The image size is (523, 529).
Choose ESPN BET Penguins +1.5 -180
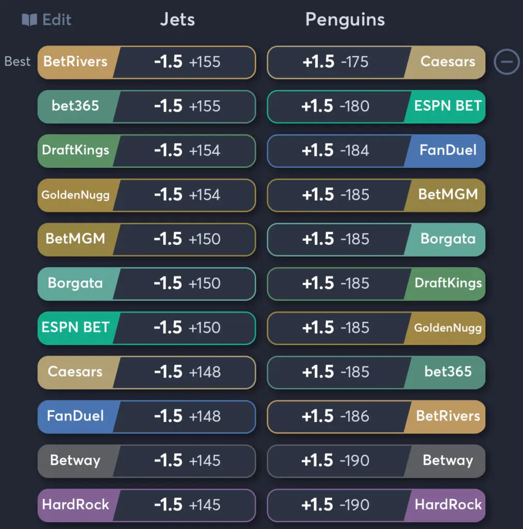pyautogui.click(x=376, y=107)
